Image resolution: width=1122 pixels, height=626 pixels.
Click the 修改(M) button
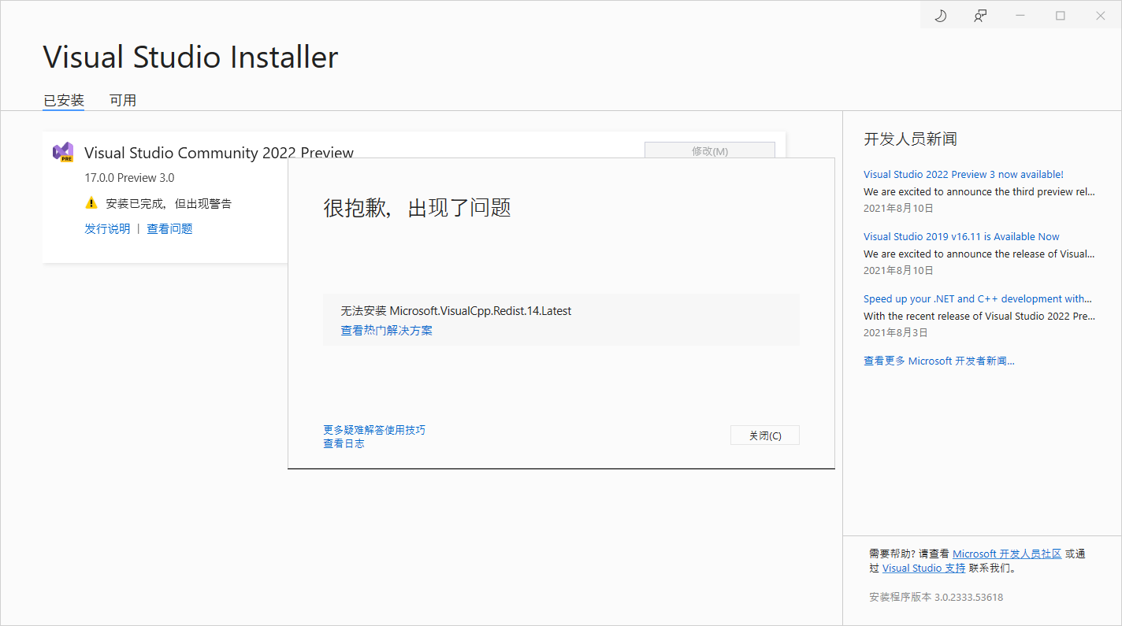coord(710,150)
